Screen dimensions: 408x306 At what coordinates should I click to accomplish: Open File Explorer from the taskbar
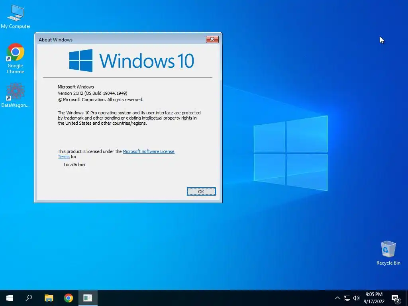49,298
